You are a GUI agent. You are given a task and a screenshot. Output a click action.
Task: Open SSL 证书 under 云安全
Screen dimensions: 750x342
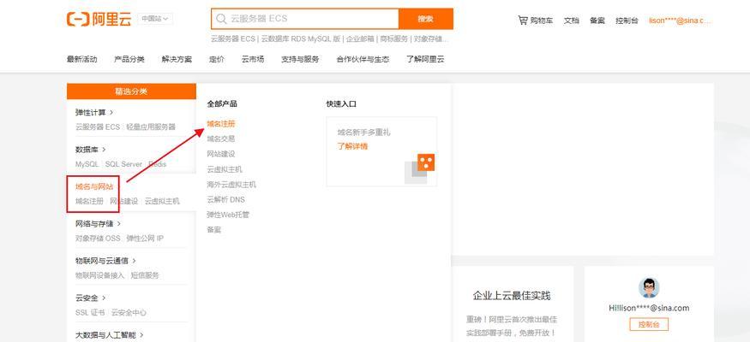point(90,313)
